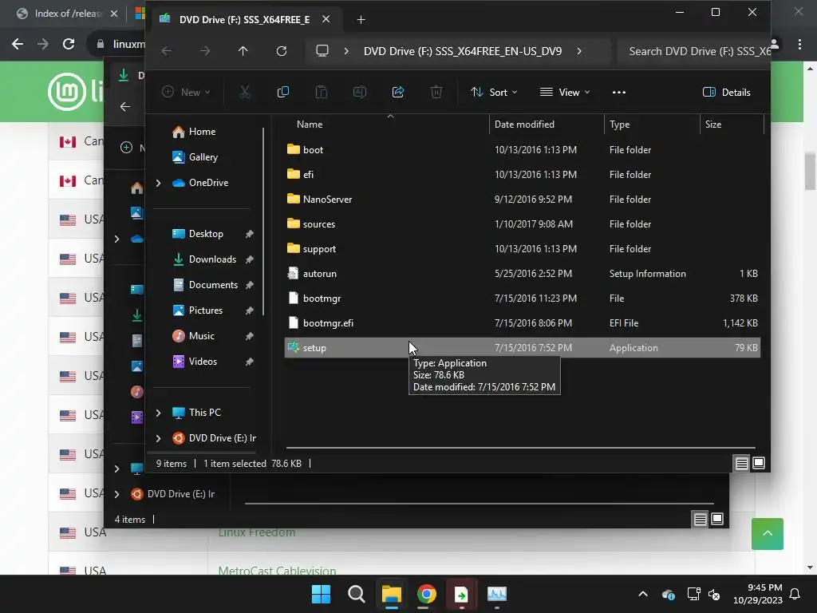Click the Paste clipboard icon

pyautogui.click(x=322, y=93)
